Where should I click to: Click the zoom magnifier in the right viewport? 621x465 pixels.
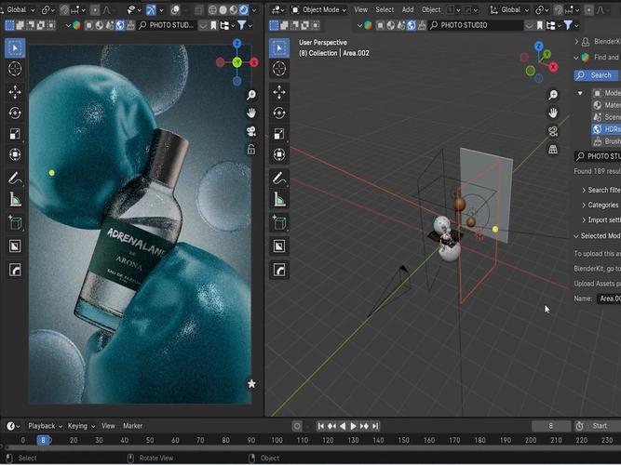[553, 95]
